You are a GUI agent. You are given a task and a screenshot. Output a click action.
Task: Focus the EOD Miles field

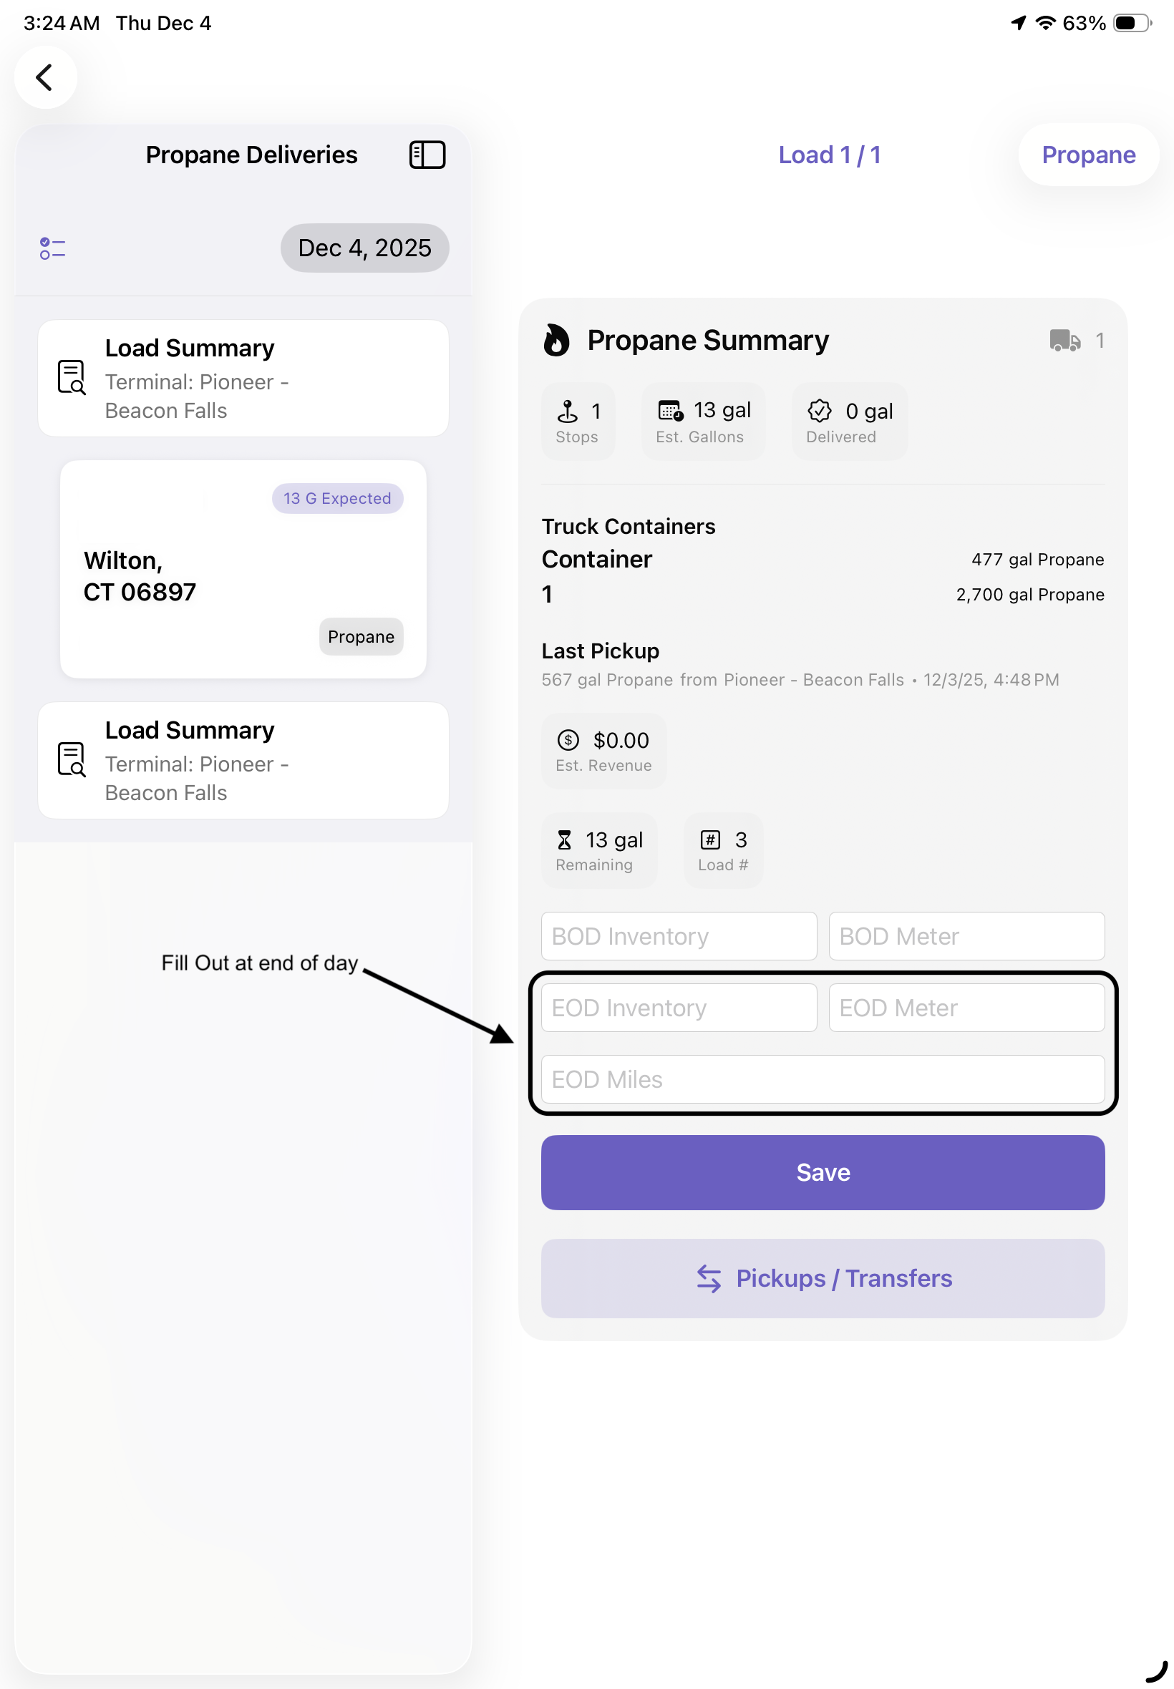coord(823,1079)
